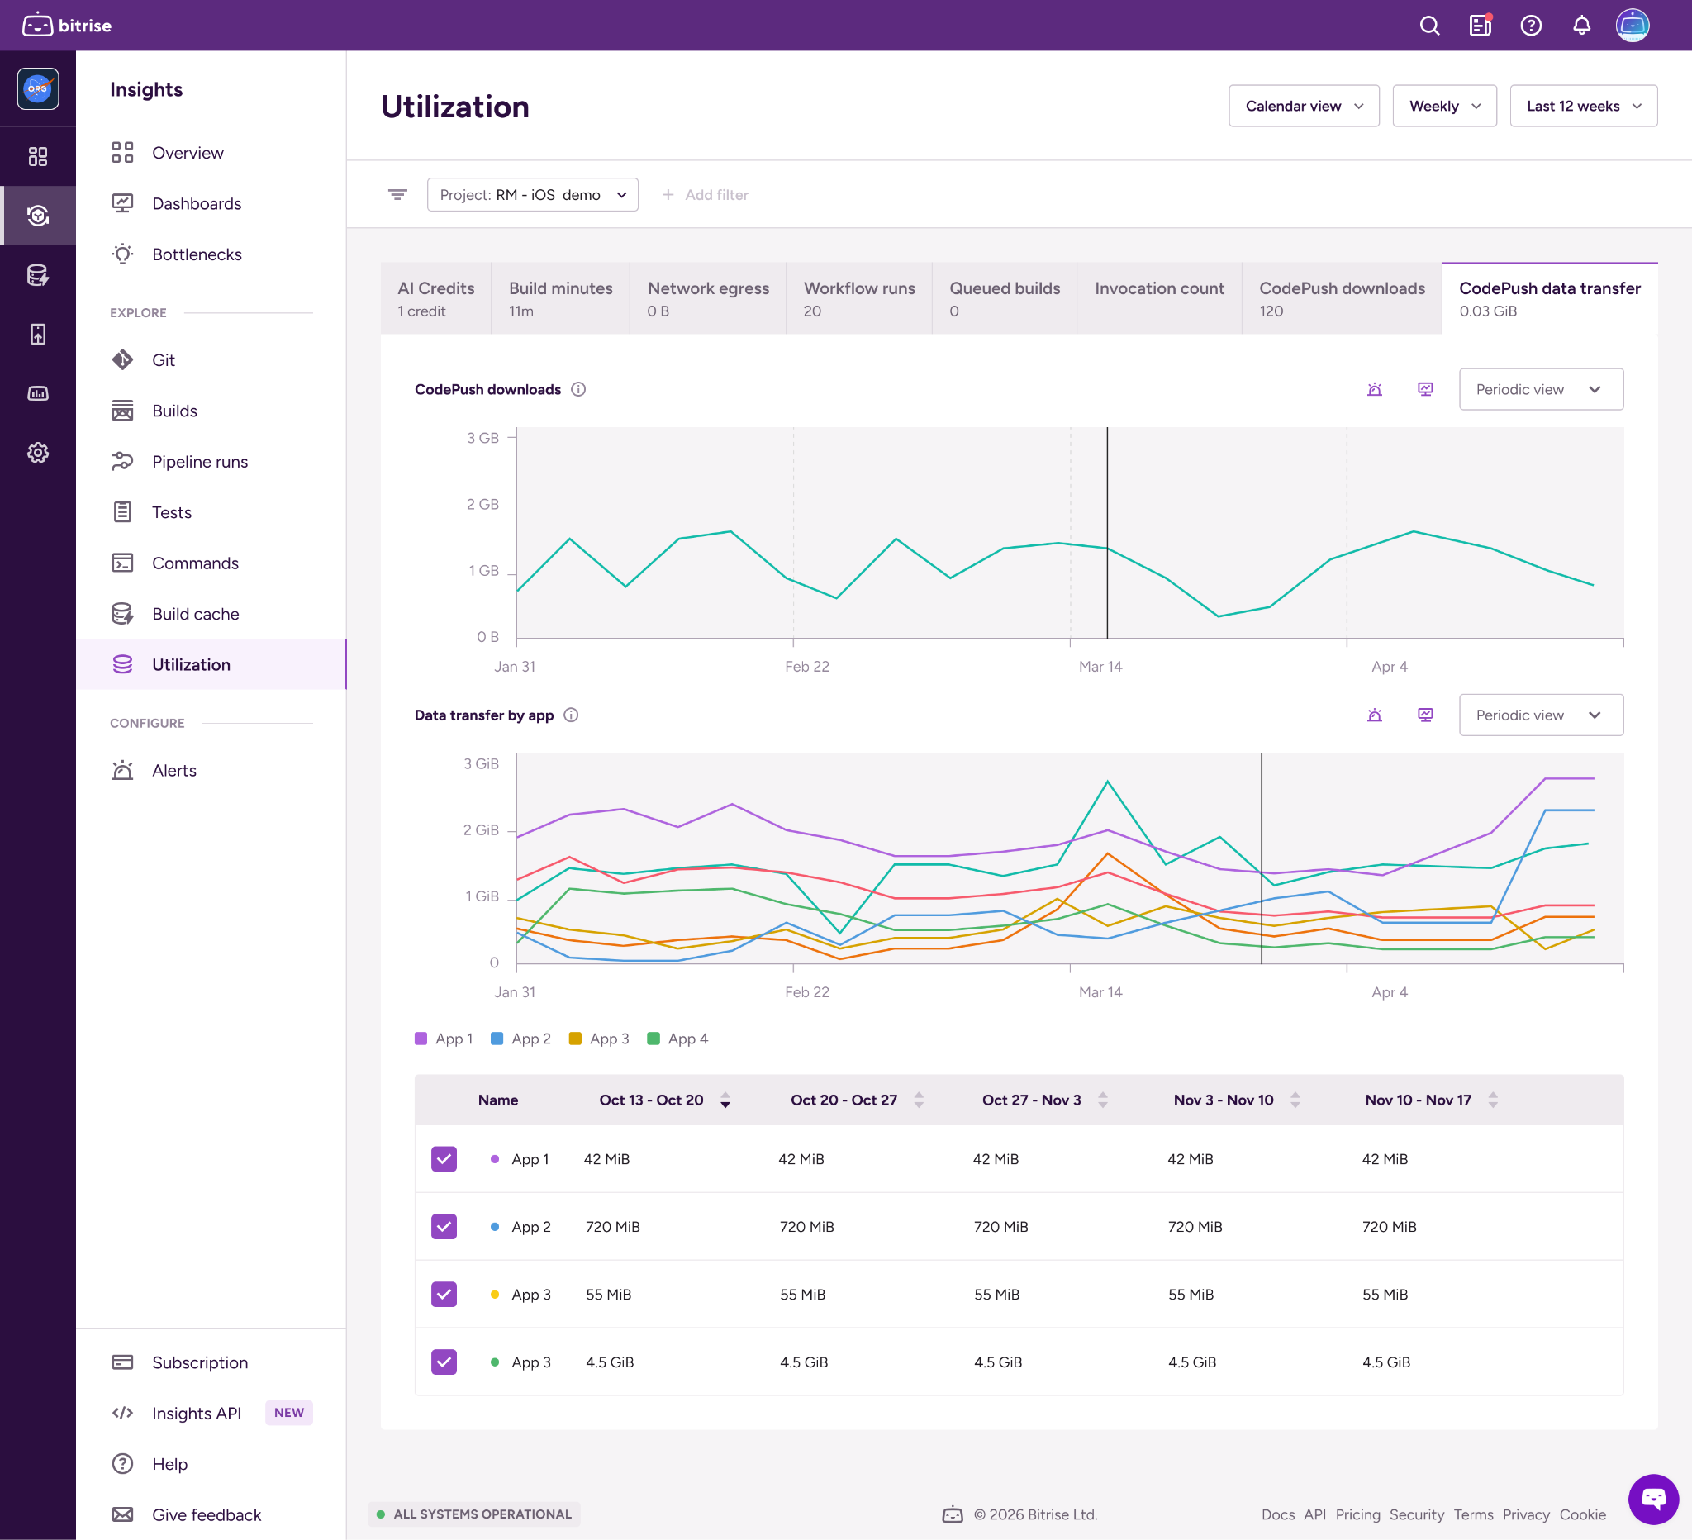Click Add filter
Image resolution: width=1692 pixels, height=1540 pixels.
(705, 195)
